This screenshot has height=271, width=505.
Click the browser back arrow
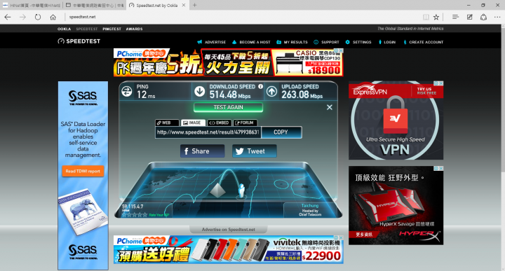click(x=8, y=17)
